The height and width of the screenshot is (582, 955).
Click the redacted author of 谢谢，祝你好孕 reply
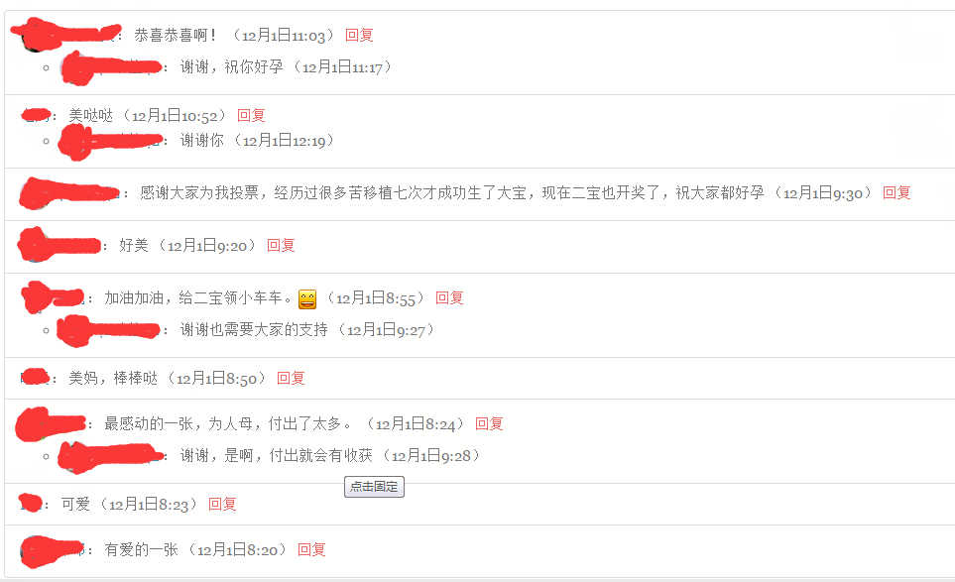[x=111, y=67]
